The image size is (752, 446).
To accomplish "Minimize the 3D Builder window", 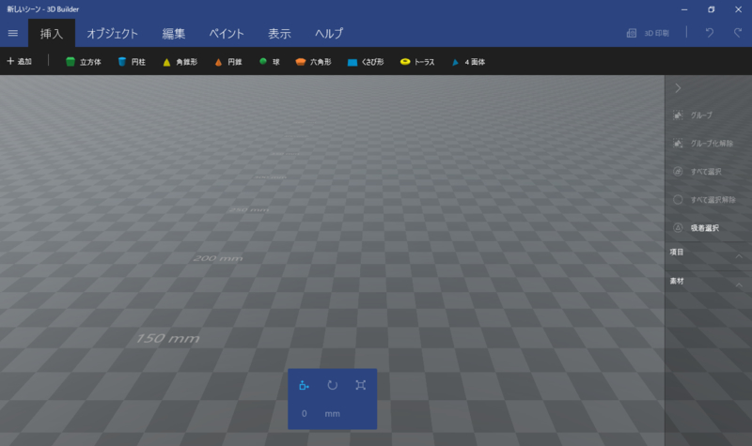I will point(684,9).
